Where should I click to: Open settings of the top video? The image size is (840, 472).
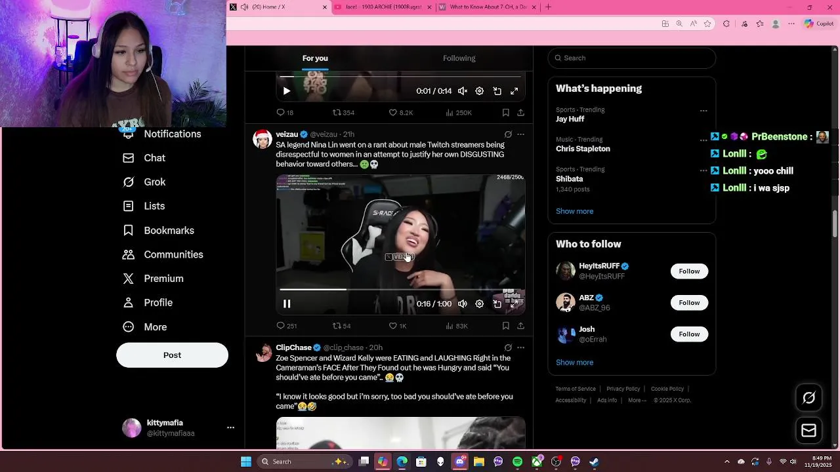[x=480, y=91]
